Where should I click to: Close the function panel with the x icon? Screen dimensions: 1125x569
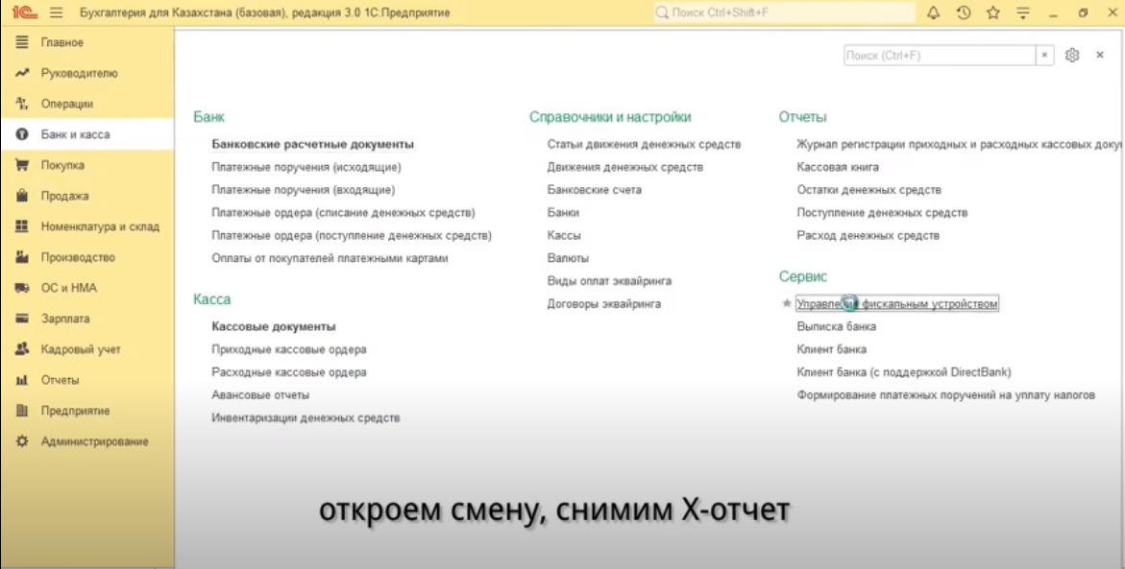click(x=1100, y=56)
